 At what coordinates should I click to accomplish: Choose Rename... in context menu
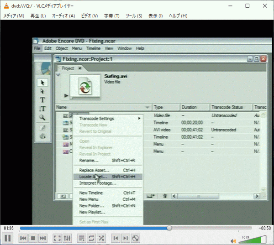pos(108,161)
